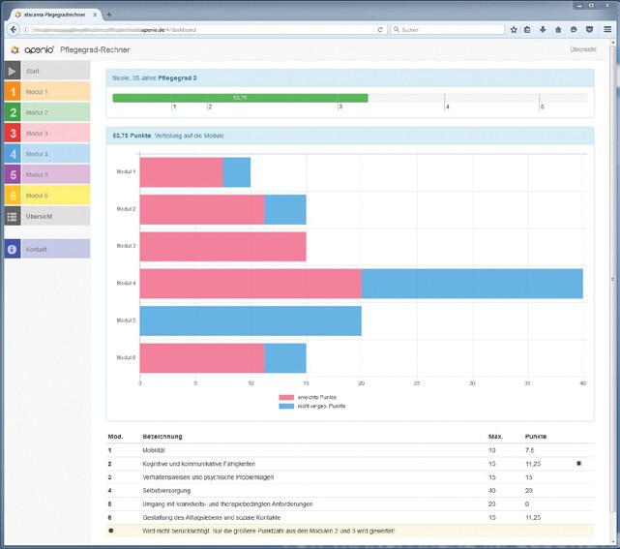Click the browser home icon
Screen dimensions: 620x549
558,29
